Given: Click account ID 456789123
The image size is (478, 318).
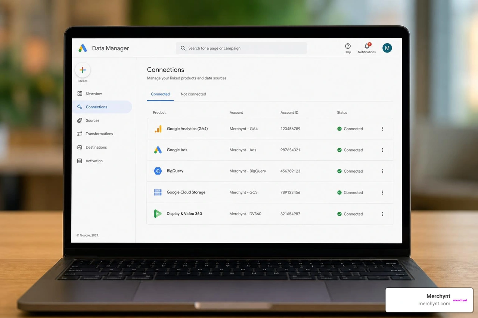Looking at the screenshot, I should click(x=291, y=171).
